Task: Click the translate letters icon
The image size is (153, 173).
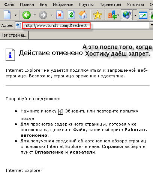Action: [112, 15]
